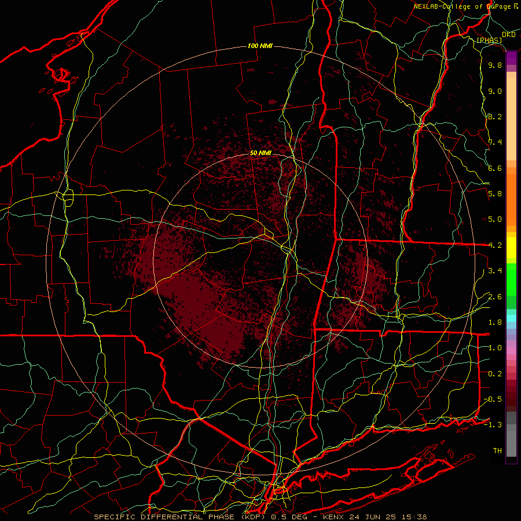Click the 1.0 value on the color scale

(495, 348)
